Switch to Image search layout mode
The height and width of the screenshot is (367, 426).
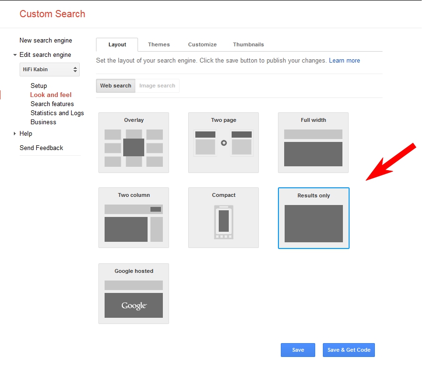click(x=158, y=86)
